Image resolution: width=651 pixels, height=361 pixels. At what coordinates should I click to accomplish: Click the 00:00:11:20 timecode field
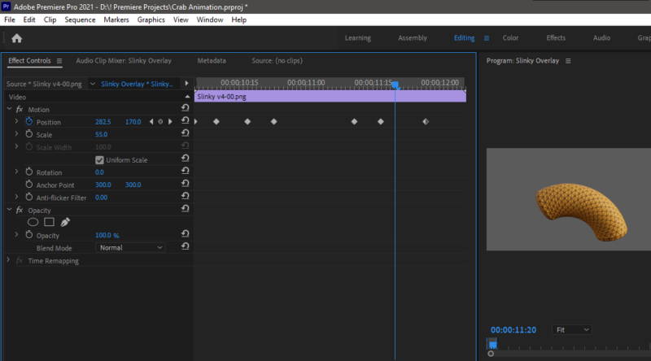click(513, 330)
